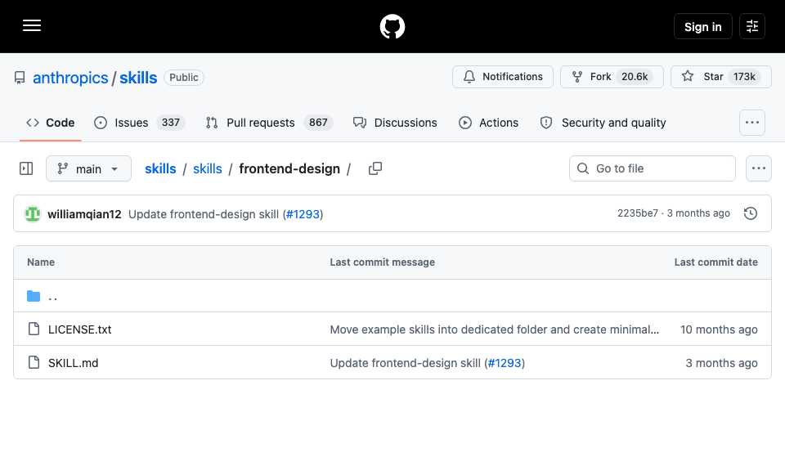This screenshot has height=466, width=785.
Task: Open the anthropics owner page
Action: [70, 78]
